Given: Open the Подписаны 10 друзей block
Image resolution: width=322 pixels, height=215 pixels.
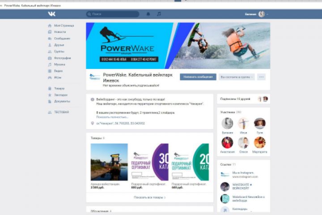Looking at the screenshot, I should point(243,99).
